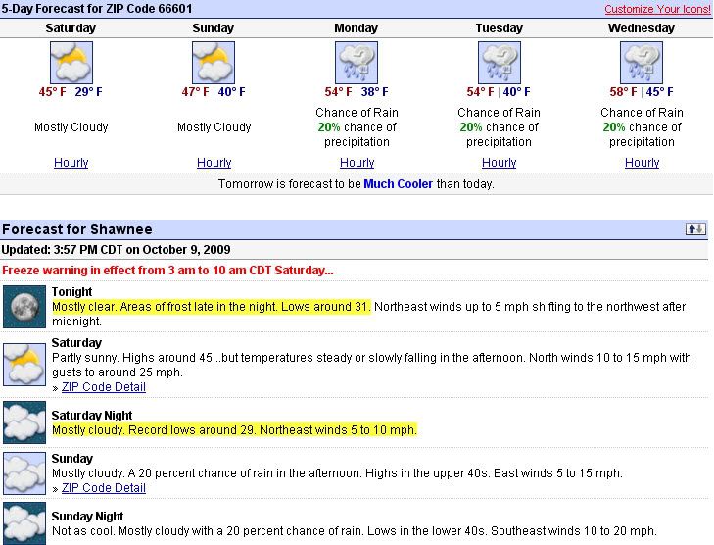Viewport: 714px width, 545px height.
Task: Click Wednesday's 58° F high temperature
Action: click(623, 91)
